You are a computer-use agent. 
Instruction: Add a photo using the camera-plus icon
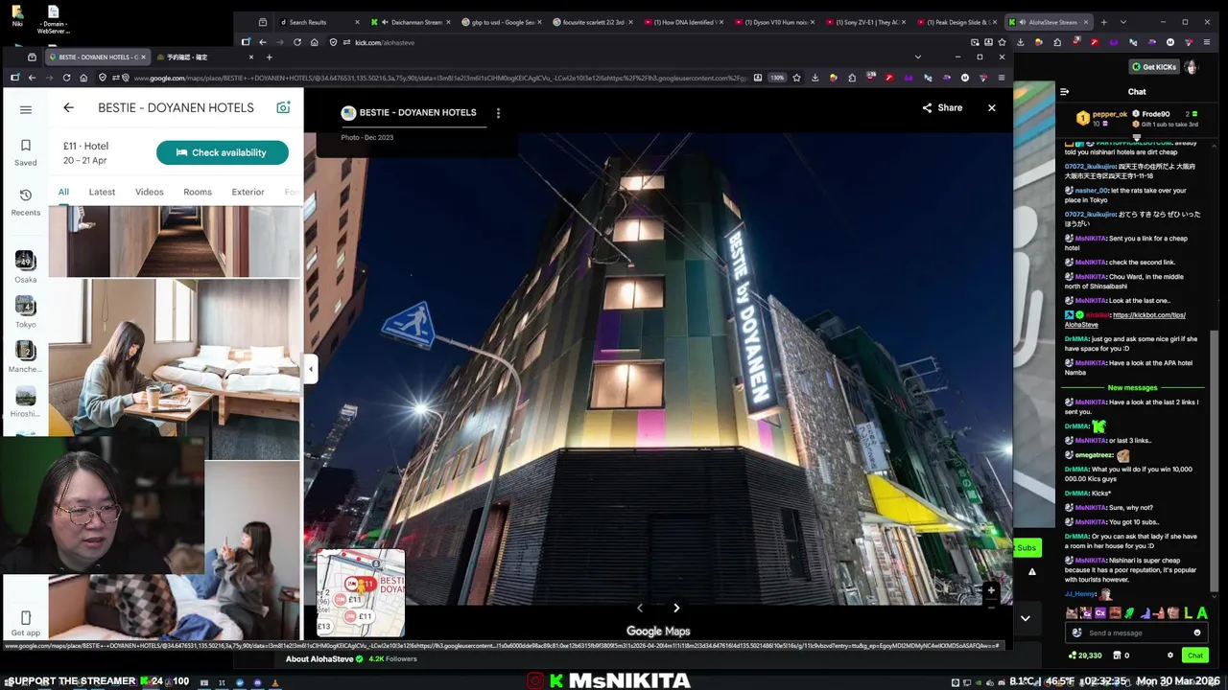(283, 107)
